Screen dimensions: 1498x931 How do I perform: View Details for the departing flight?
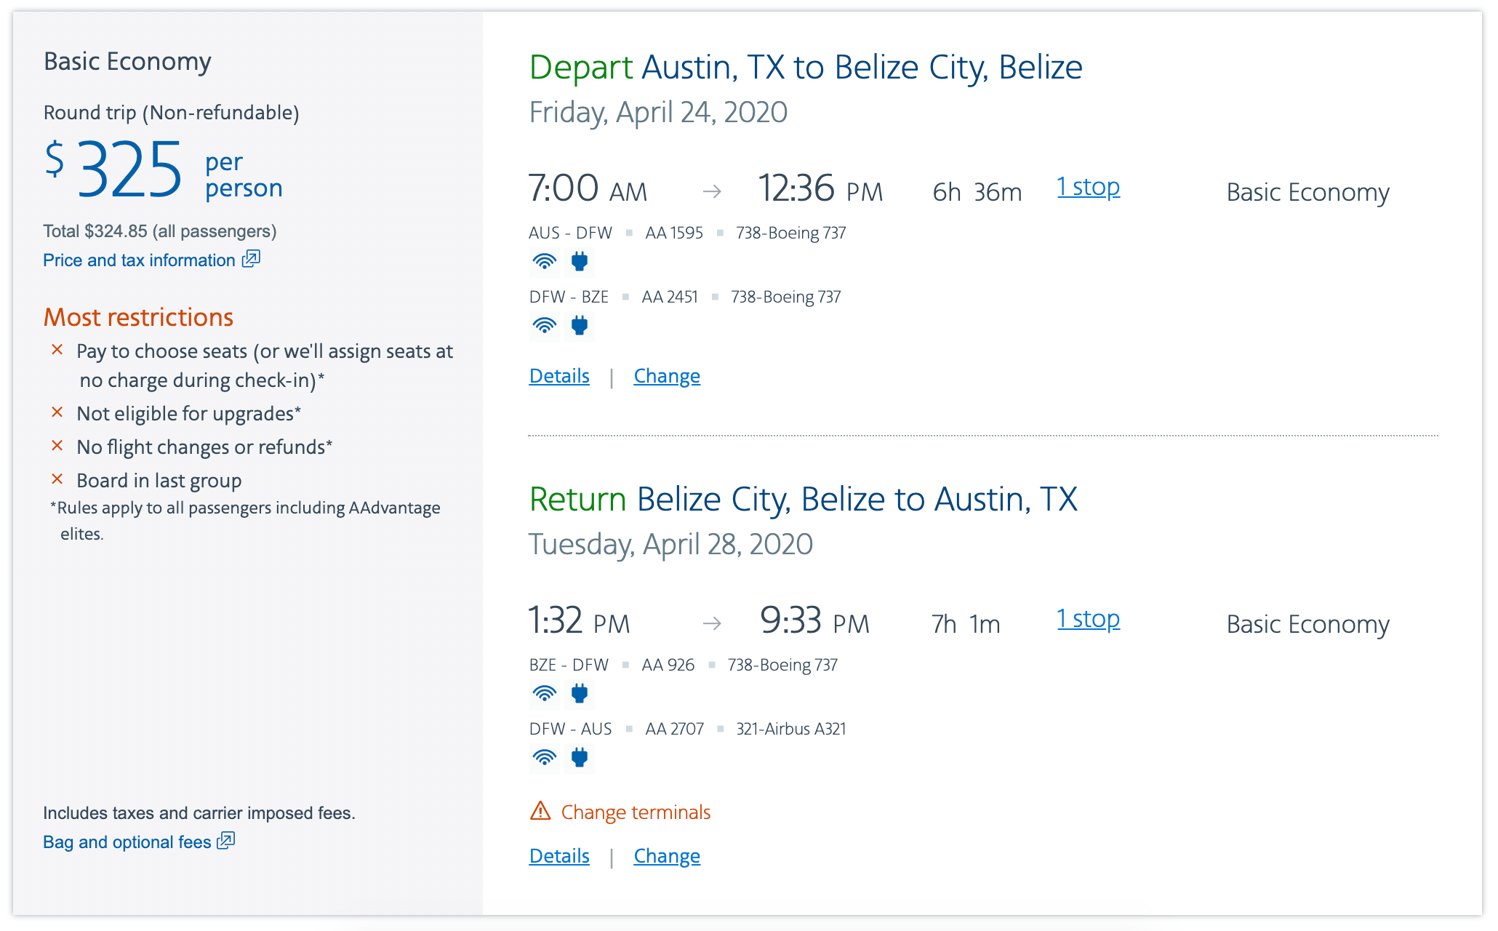click(x=559, y=376)
